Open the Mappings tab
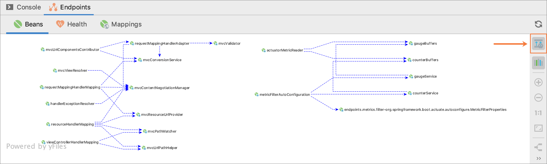The width and height of the screenshot is (547, 164). pos(121,24)
